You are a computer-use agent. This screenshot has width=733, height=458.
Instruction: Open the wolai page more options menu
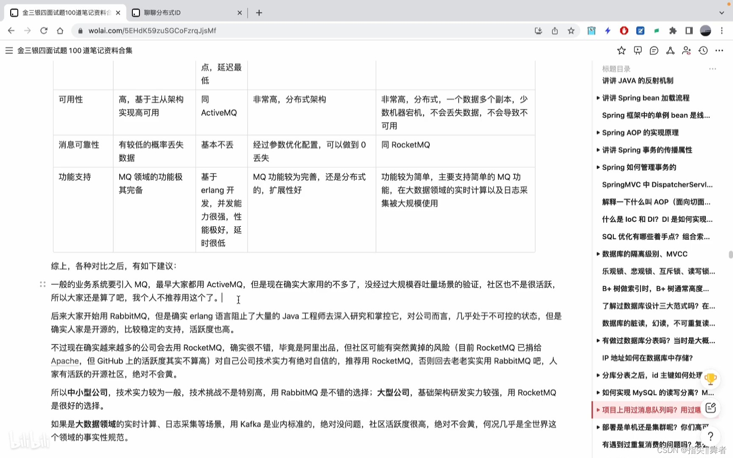click(x=719, y=50)
